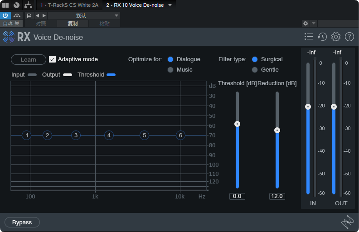
Task: Click the Threshold value field showing 0.0
Action: click(237, 196)
